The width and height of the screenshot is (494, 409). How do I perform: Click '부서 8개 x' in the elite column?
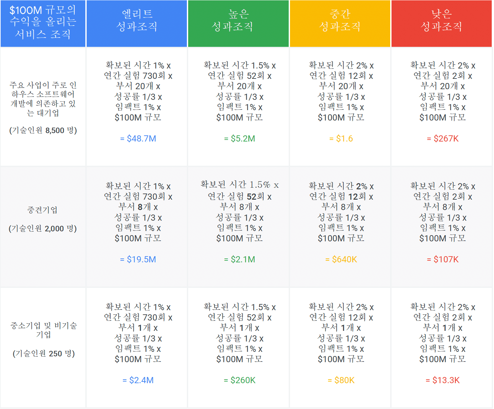(138, 207)
